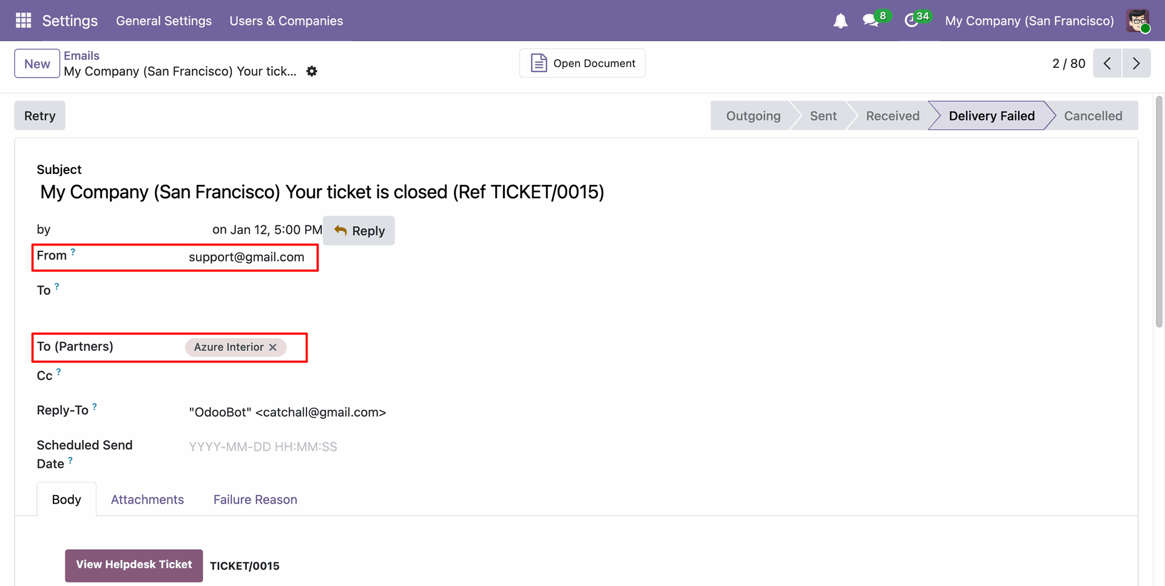The width and height of the screenshot is (1165, 586).
Task: Click the Retry button
Action: point(39,116)
